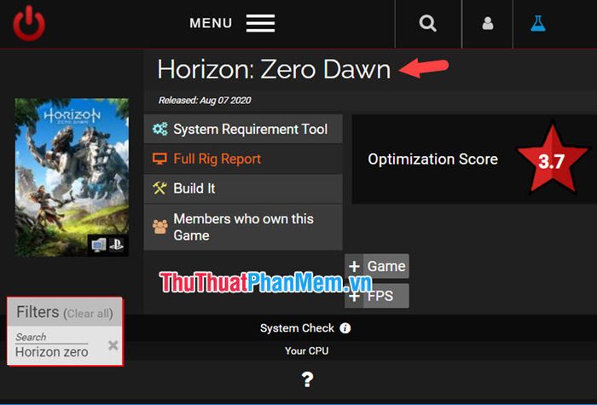Click the Released: Aug 07 2020 text
The height and width of the screenshot is (405, 597).
[205, 101]
